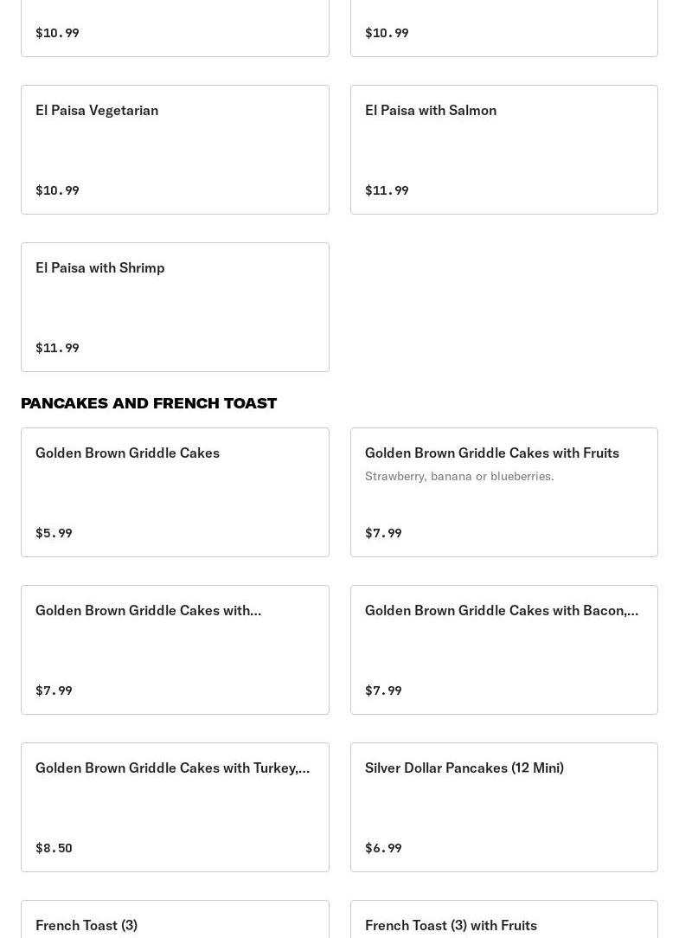Click the $11.99 price under El Paisa with Salmon

[387, 190]
